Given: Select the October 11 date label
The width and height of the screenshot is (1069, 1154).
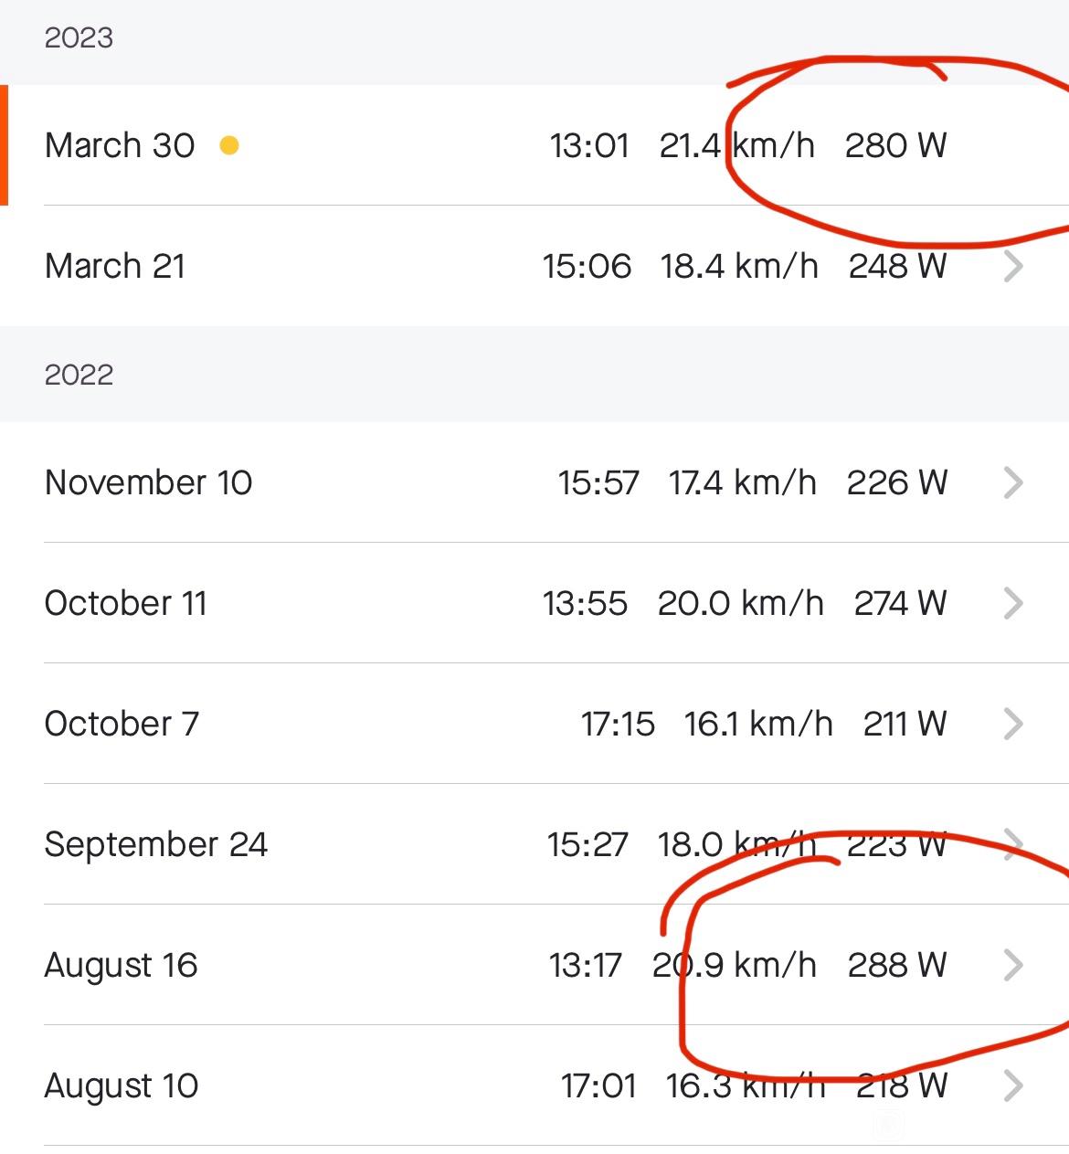Looking at the screenshot, I should pyautogui.click(x=125, y=603).
